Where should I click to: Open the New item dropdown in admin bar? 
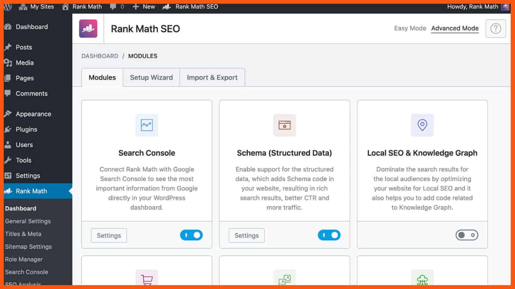click(143, 6)
